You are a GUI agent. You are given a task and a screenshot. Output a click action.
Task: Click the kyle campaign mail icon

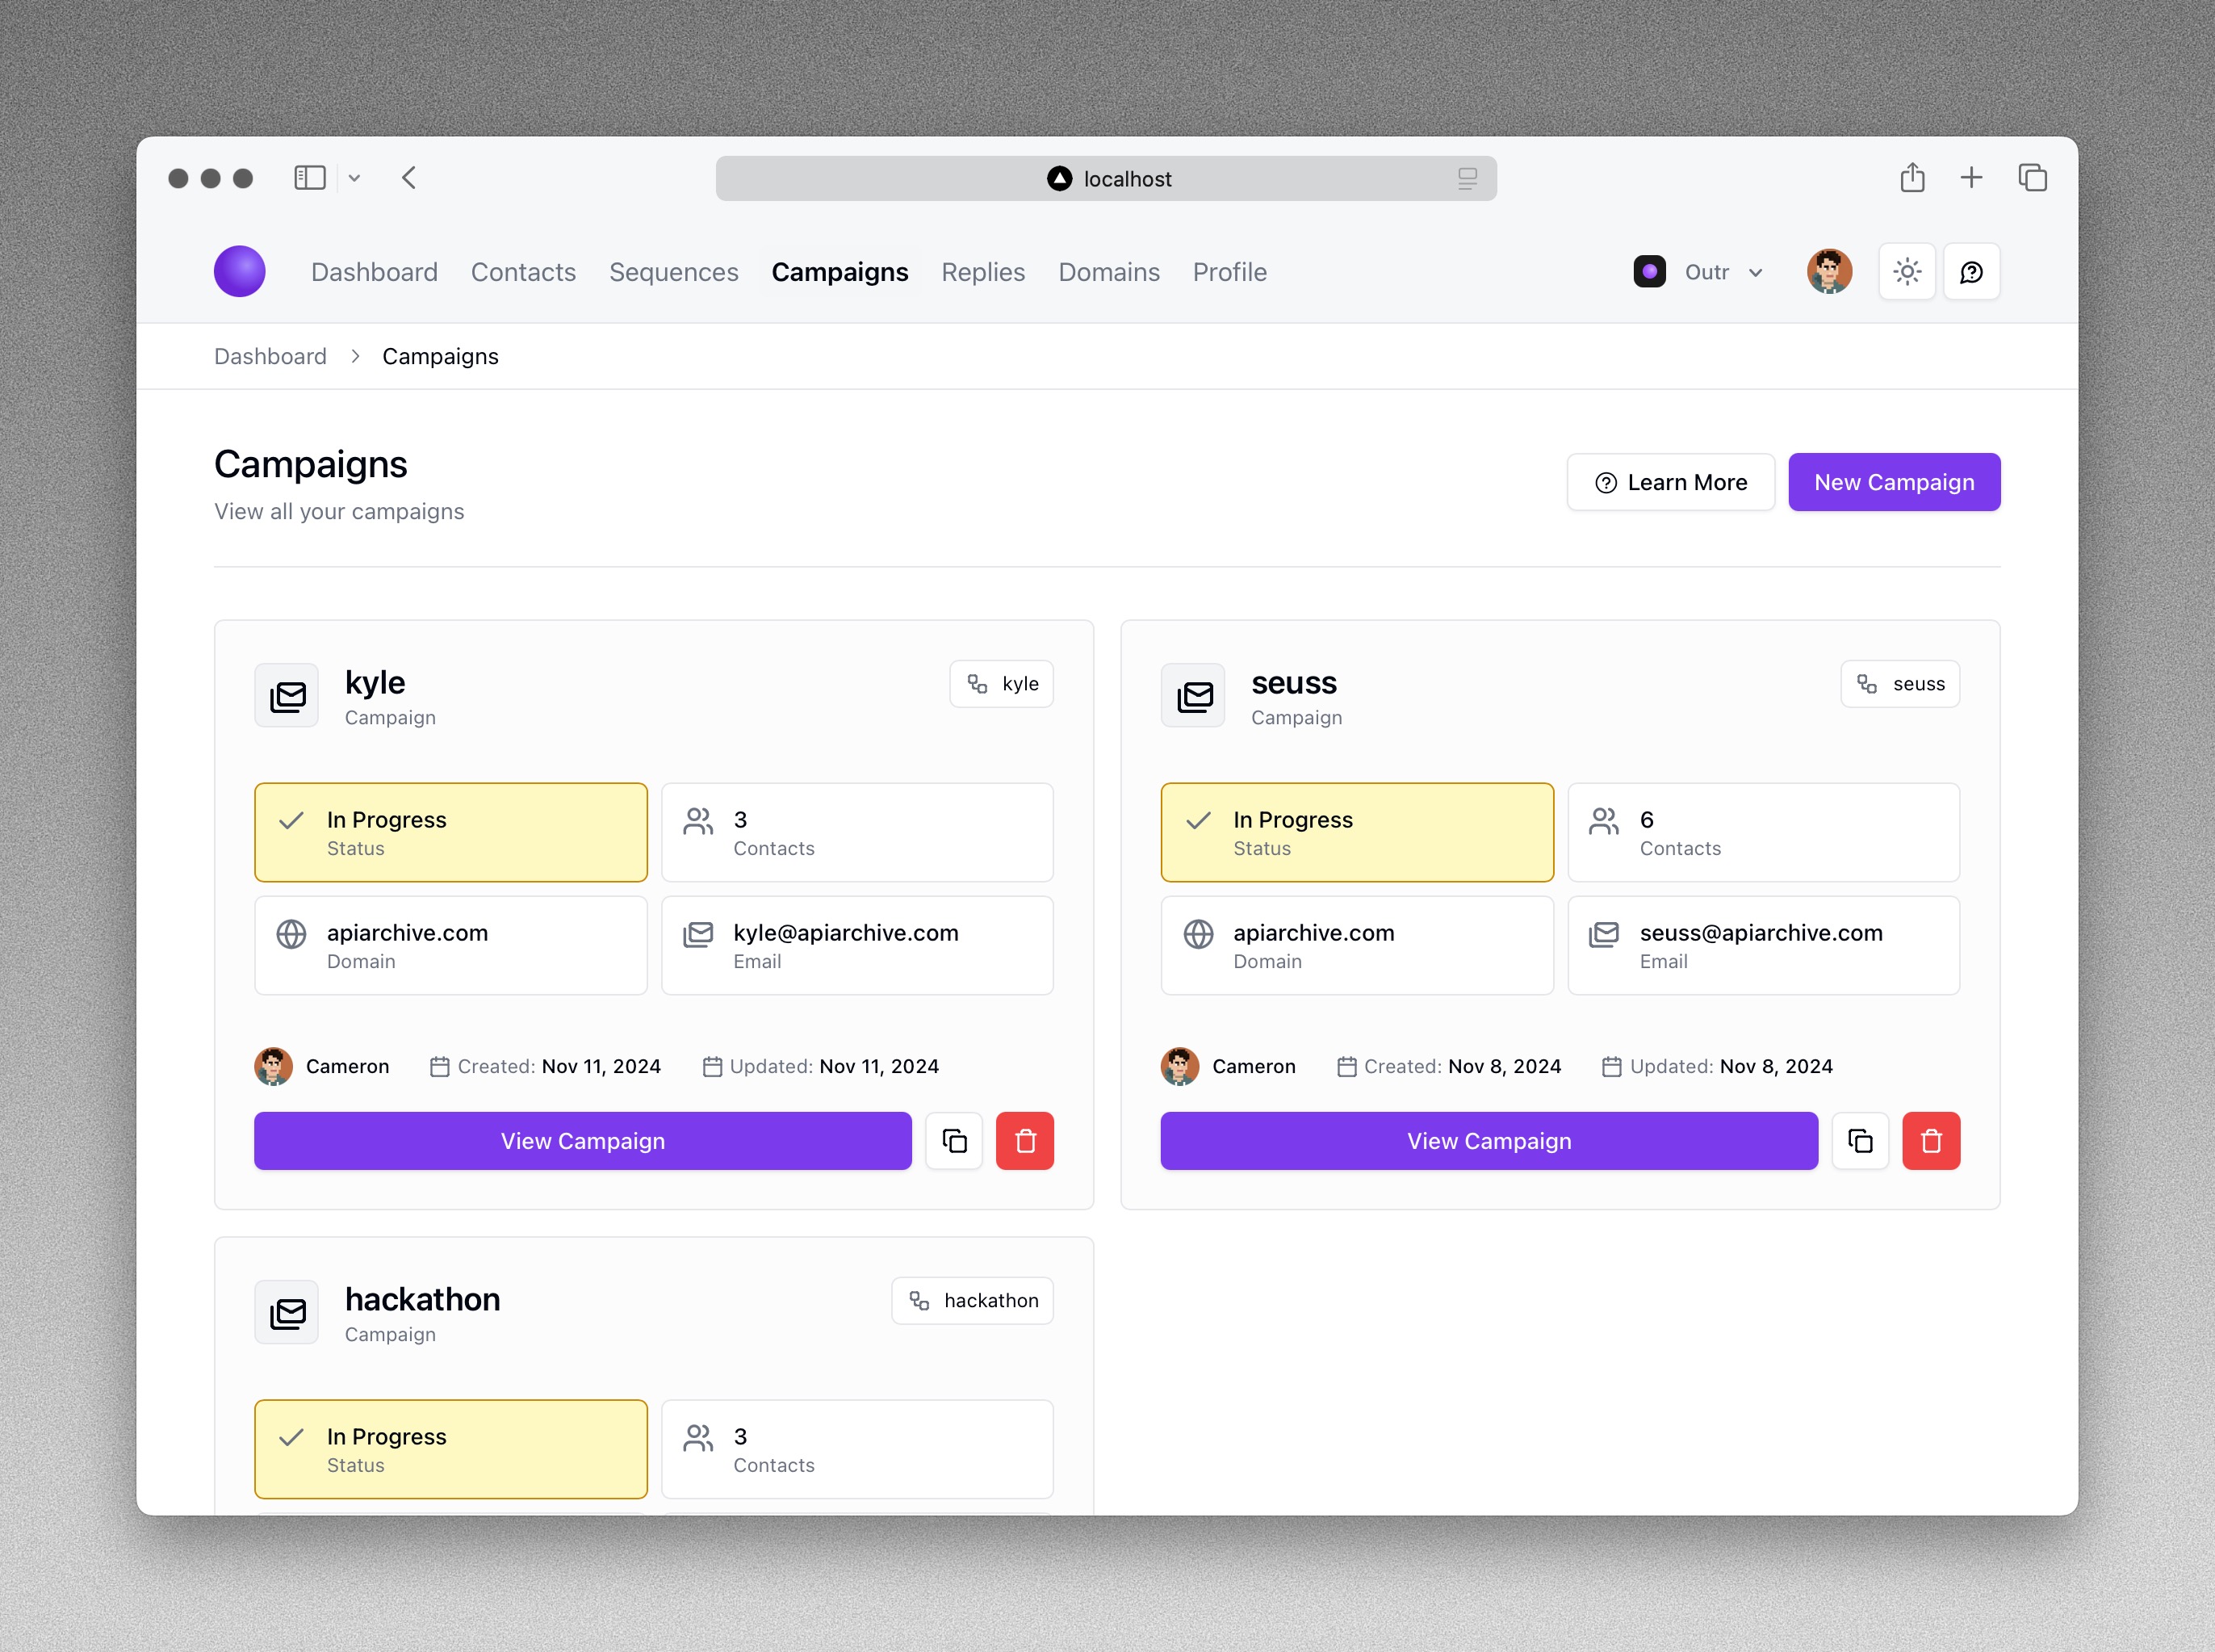point(287,695)
